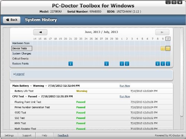Go back using the Back button
The height and width of the screenshot is (139, 186).
coord(12,20)
